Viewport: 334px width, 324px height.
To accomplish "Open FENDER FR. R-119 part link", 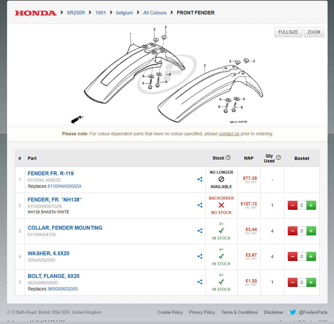I will (x=51, y=173).
